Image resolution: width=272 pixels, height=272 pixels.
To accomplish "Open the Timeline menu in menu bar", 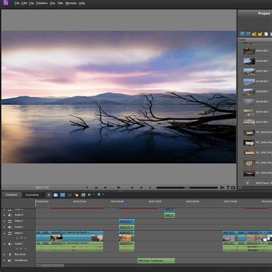I will click(41, 3).
